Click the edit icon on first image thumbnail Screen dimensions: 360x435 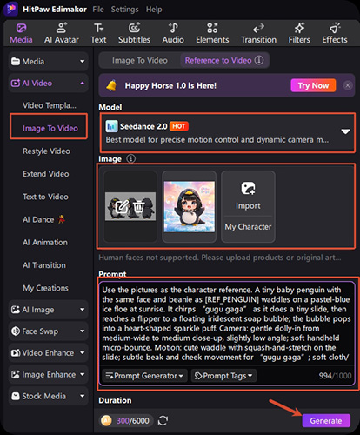tap(122, 207)
